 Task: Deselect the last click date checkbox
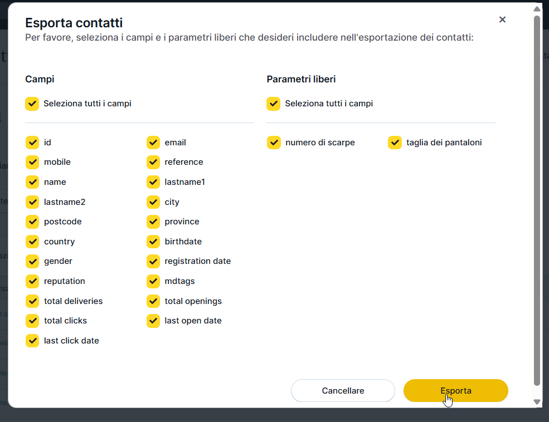(32, 341)
